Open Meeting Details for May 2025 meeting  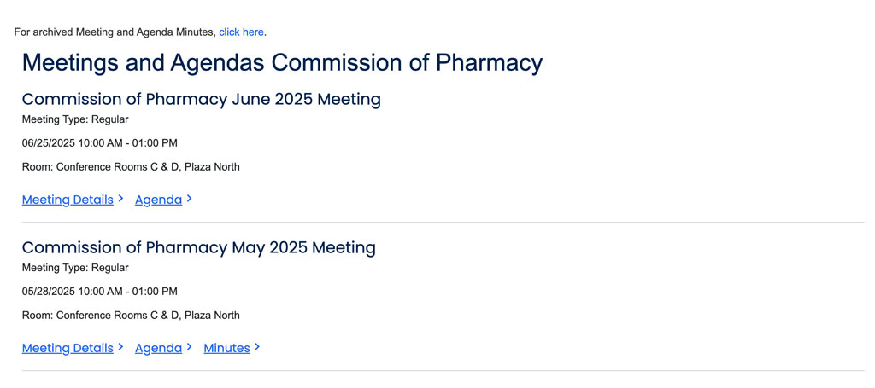coord(68,348)
